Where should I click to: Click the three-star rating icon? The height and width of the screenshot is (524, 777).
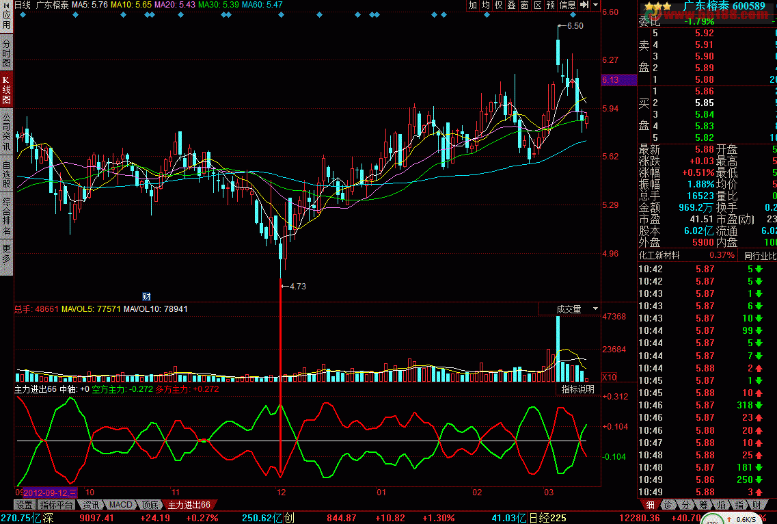click(x=659, y=6)
